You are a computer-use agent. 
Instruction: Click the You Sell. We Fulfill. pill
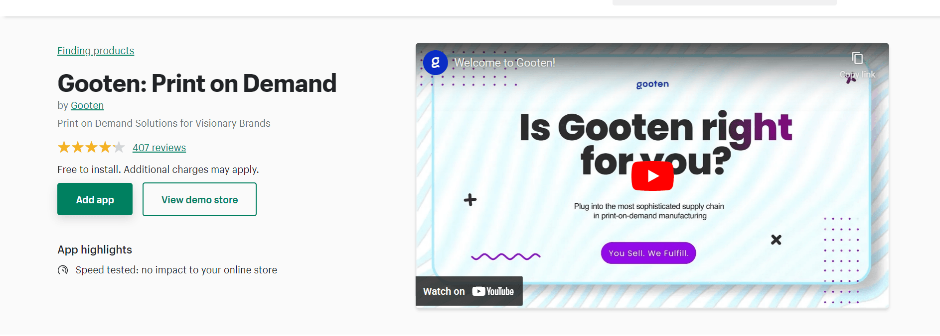(648, 253)
